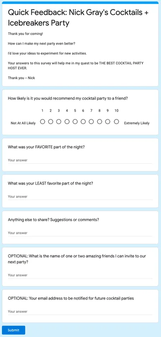Focus the amazing friends name answer field
Image resolution: width=161 pixels, height=337 pixels.
click(x=80, y=275)
